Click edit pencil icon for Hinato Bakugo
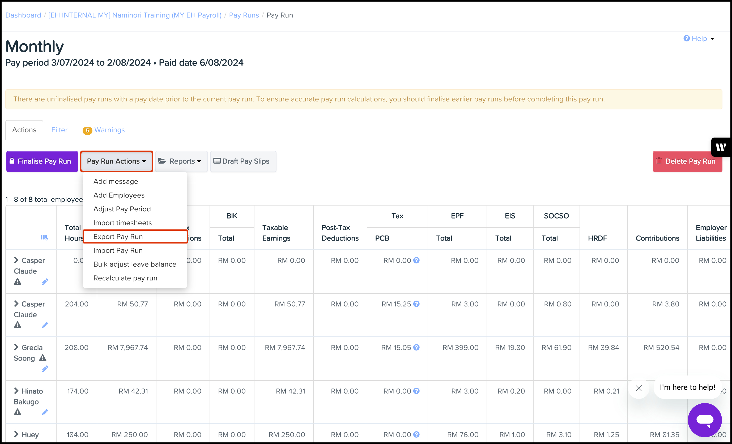The width and height of the screenshot is (732, 444). 45,412
